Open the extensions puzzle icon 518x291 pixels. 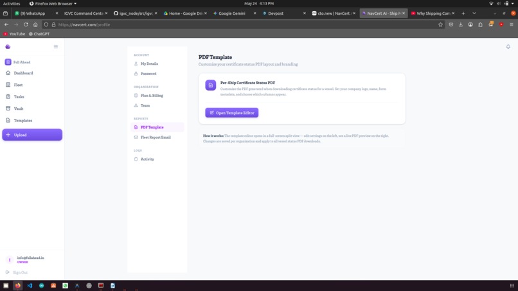(480, 24)
